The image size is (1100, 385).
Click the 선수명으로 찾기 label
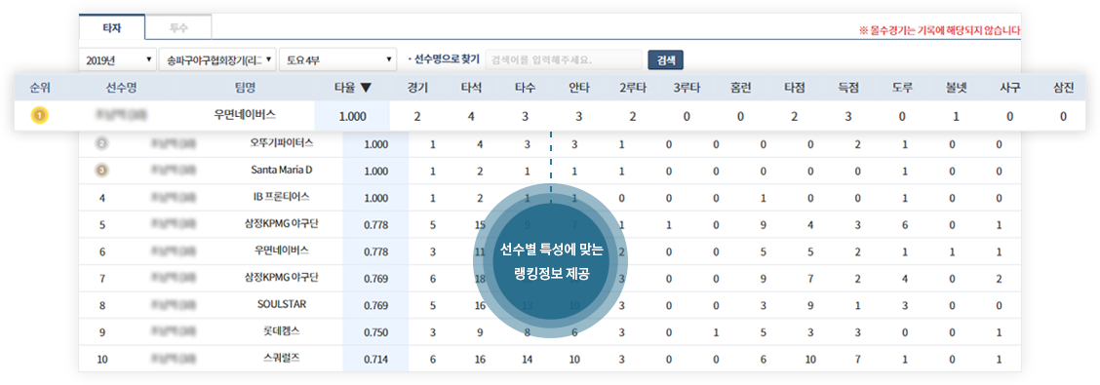444,59
